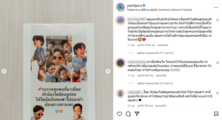Viewport: 222px width, 120px height.
Task: Like the third comment with 581 likes
Action: pyautogui.click(x=218, y=93)
